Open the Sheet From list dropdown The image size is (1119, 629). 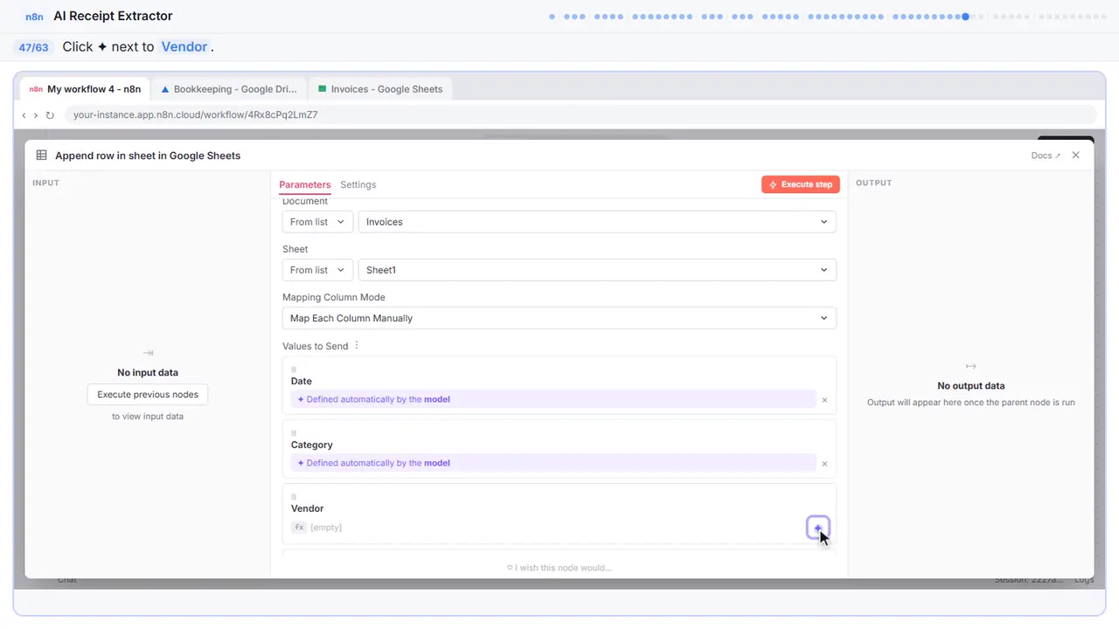317,270
